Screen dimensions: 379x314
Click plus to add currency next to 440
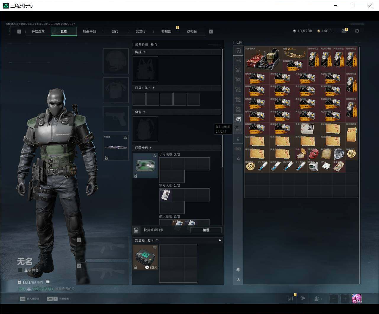coord(331,31)
